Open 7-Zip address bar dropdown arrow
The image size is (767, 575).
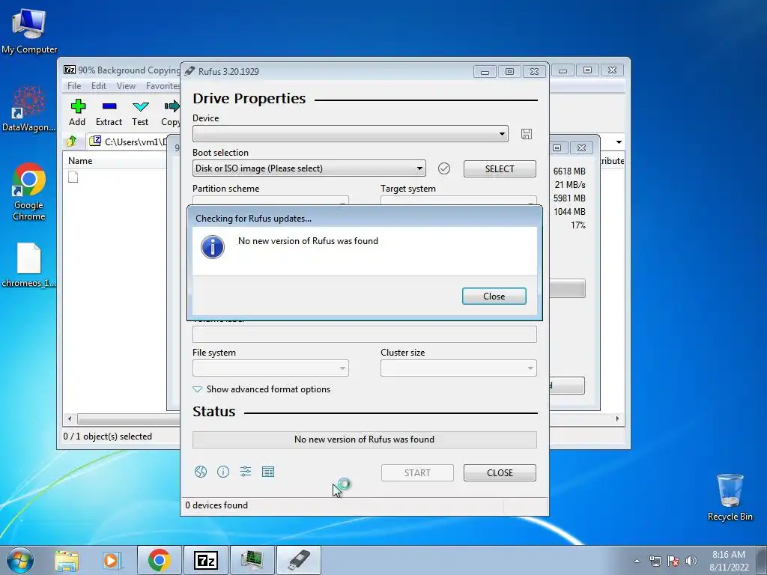(x=619, y=142)
